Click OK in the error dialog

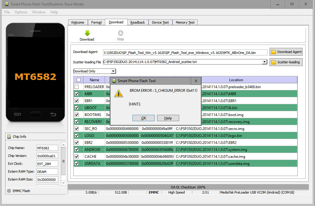(x=143, y=118)
